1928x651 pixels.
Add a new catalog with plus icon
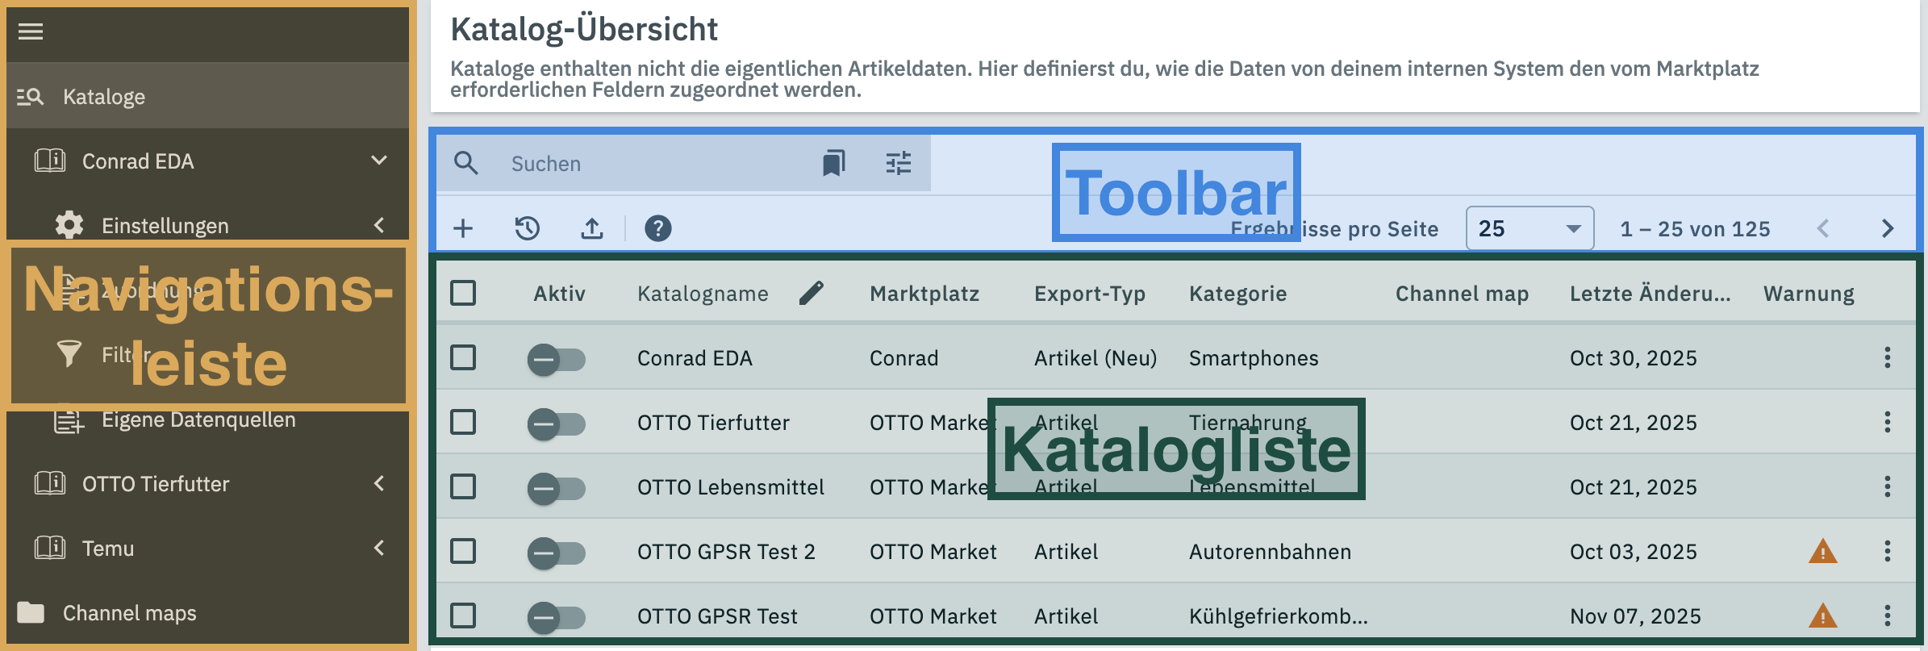[463, 228]
